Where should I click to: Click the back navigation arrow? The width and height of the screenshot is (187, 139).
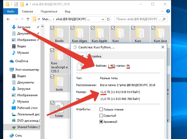(8, 19)
